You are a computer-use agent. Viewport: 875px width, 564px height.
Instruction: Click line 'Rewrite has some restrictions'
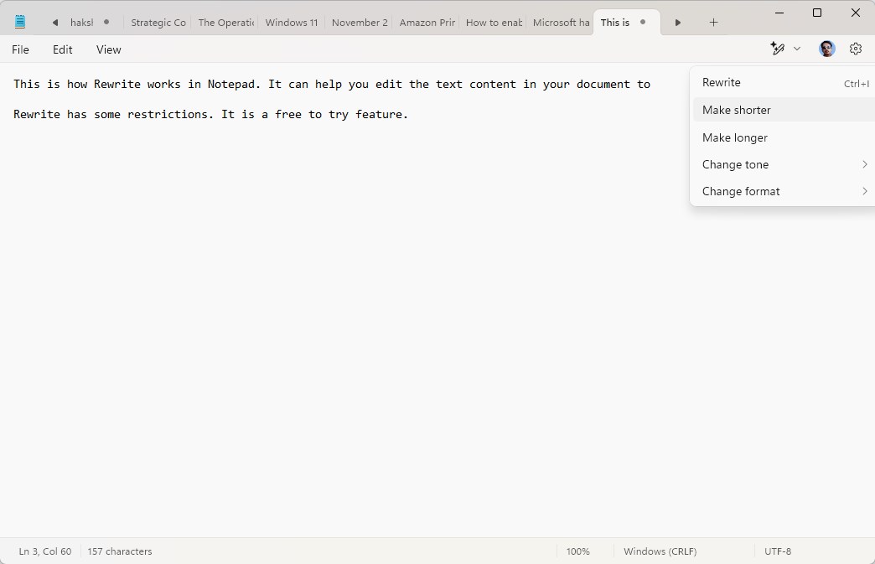[x=210, y=114]
